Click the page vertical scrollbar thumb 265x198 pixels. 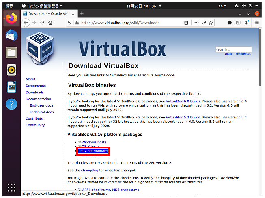click(260, 57)
